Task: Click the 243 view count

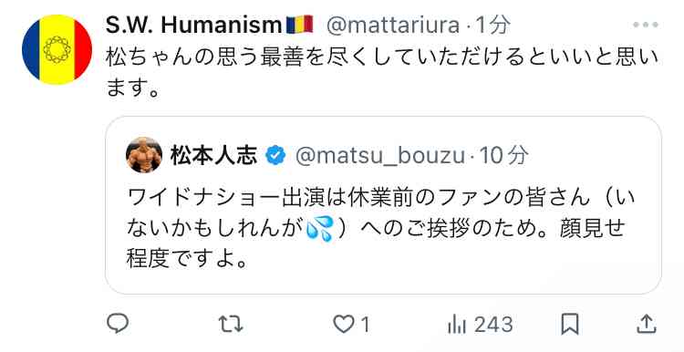Action: tap(492, 325)
